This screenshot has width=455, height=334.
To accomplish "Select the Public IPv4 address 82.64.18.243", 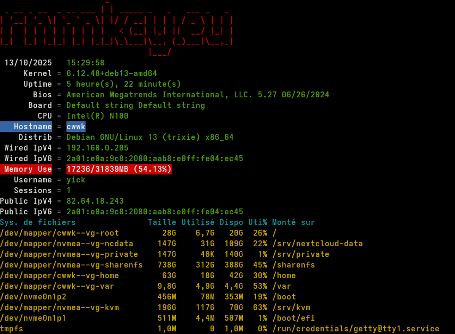I will pos(95,201).
